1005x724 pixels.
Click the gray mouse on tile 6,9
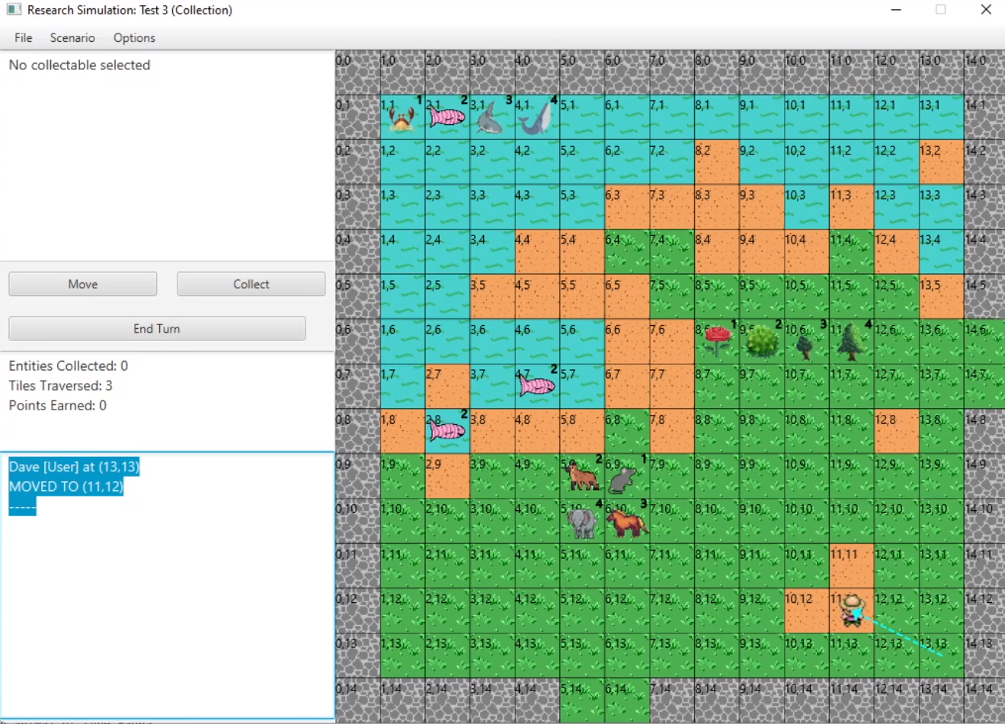(x=623, y=479)
